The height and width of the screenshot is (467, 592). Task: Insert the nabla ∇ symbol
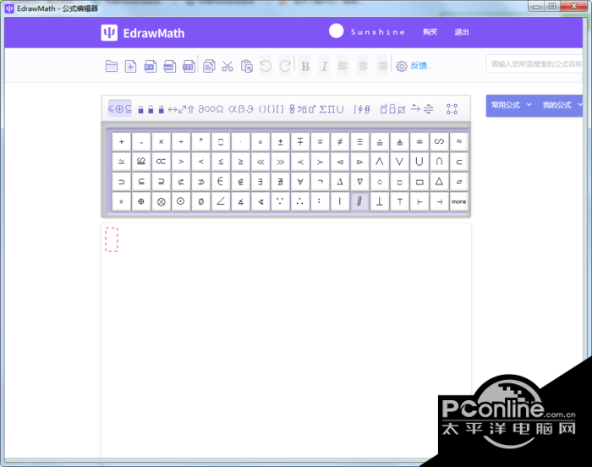[359, 182]
